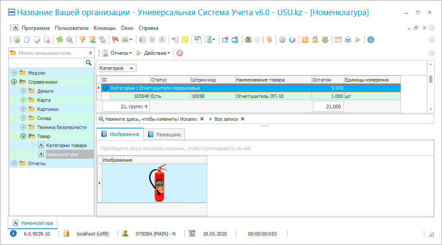The width and height of the screenshot is (442, 245).
Task: Click the Наименование товара column header
Action: tap(273, 80)
